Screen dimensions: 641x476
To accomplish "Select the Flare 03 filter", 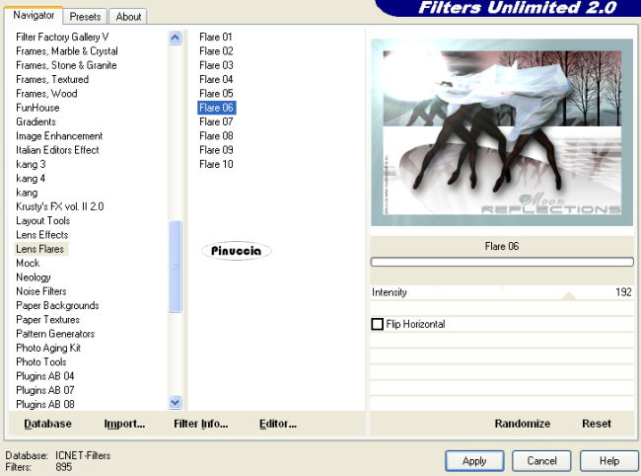I will [x=216, y=65].
